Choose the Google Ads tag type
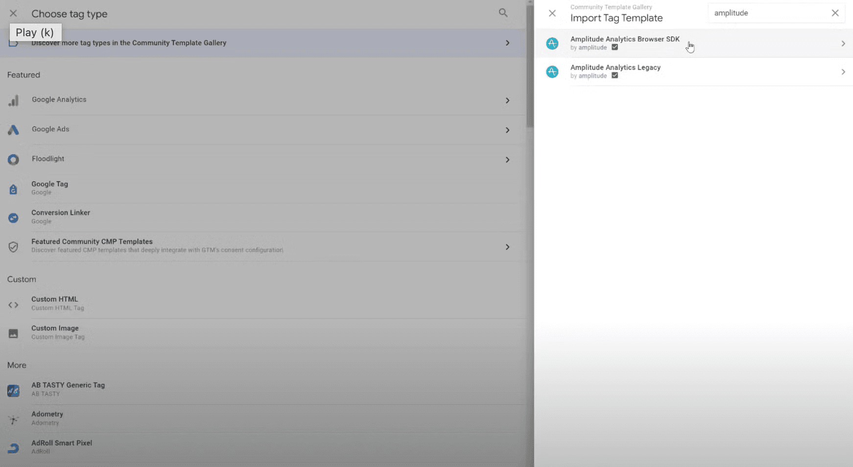Image resolution: width=853 pixels, height=467 pixels. coord(263,130)
